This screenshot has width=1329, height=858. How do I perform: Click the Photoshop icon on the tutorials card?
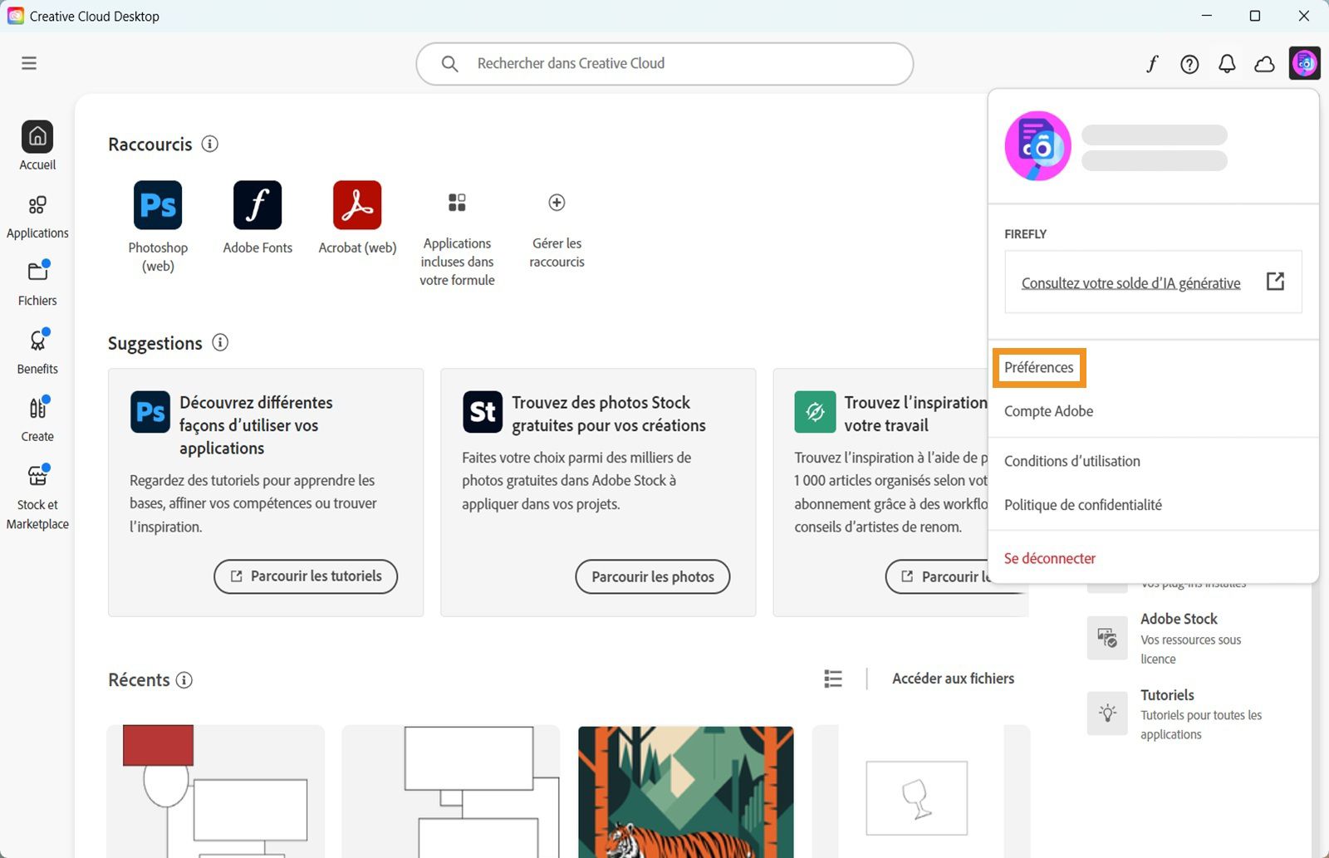[150, 412]
